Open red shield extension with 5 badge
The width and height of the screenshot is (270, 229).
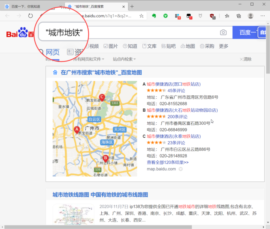pyautogui.click(x=212, y=16)
